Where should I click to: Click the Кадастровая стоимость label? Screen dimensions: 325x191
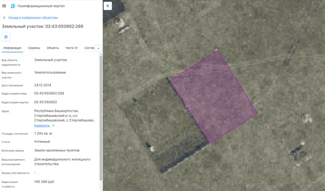pos(10,184)
